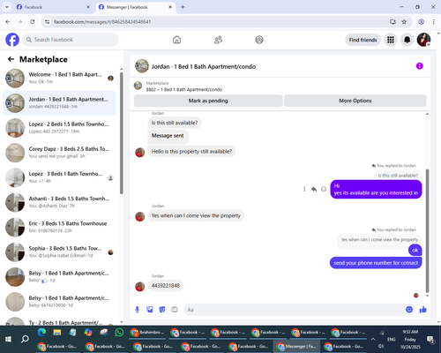The width and height of the screenshot is (441, 353).
Task: Open File Explorer from the taskbar
Action: click(57, 333)
